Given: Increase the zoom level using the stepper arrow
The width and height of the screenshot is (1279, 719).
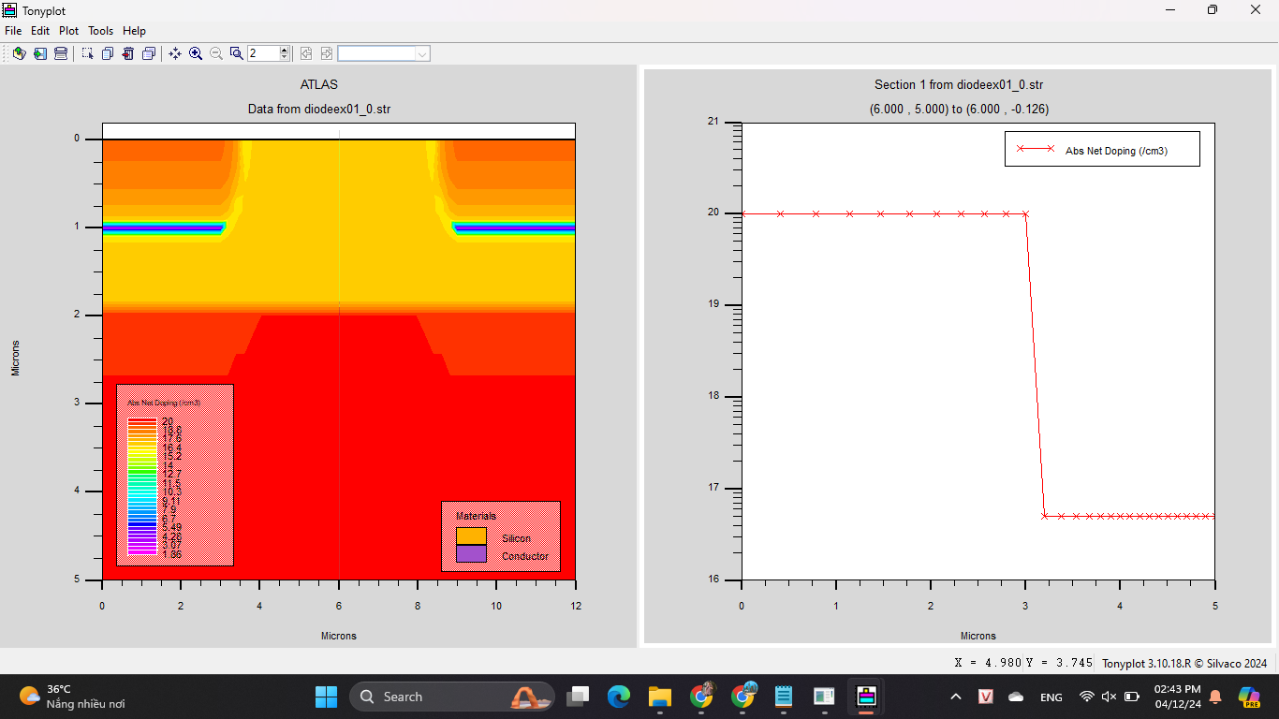Looking at the screenshot, I should coord(284,49).
